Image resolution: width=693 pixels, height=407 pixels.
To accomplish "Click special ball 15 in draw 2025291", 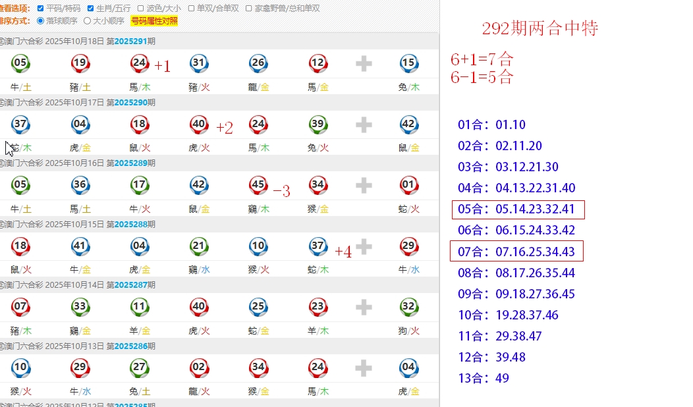I will pyautogui.click(x=408, y=63).
